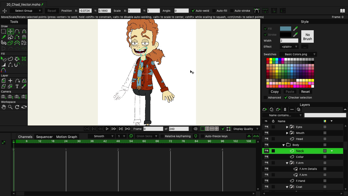Image resolution: width=348 pixels, height=196 pixels.
Task: Toggle the Stroke checkbox in Style
Action: tap(265, 35)
